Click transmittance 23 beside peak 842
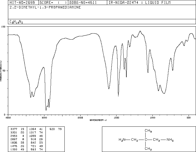This screenshot has height=152, width=196. click(x=41, y=143)
